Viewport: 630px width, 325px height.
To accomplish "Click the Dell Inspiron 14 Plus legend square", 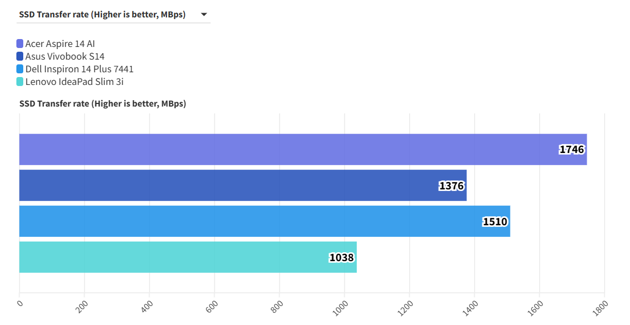I will pyautogui.click(x=20, y=69).
